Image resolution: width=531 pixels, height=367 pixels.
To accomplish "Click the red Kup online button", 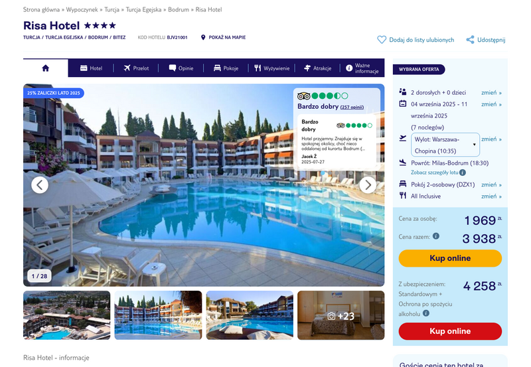I will tap(450, 331).
